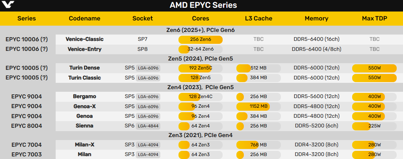The image size is (403, 159).
Task: Click the EPYC 8004 series label
Action: point(27,126)
